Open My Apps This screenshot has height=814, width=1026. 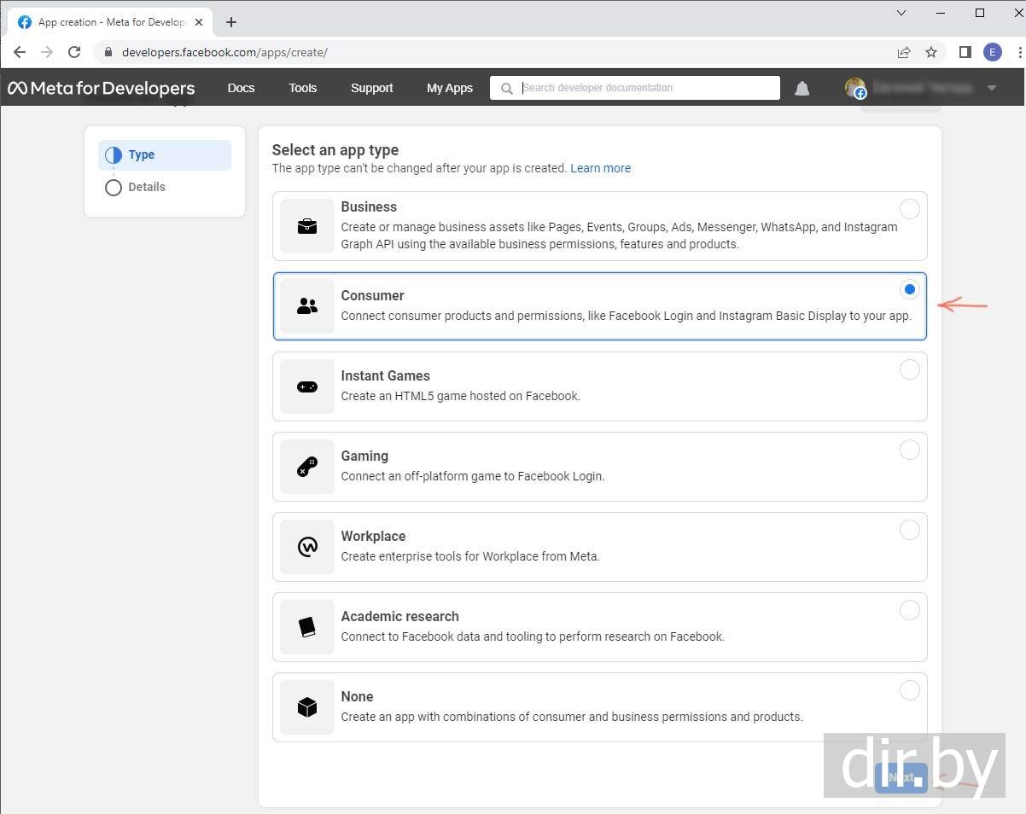(x=450, y=88)
